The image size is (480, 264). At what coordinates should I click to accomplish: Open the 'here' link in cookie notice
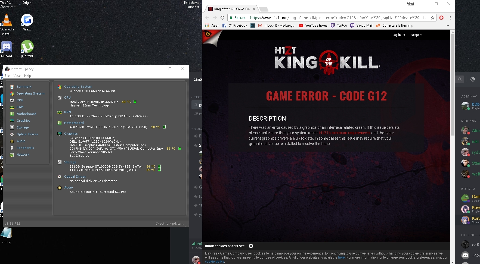click(x=341, y=257)
